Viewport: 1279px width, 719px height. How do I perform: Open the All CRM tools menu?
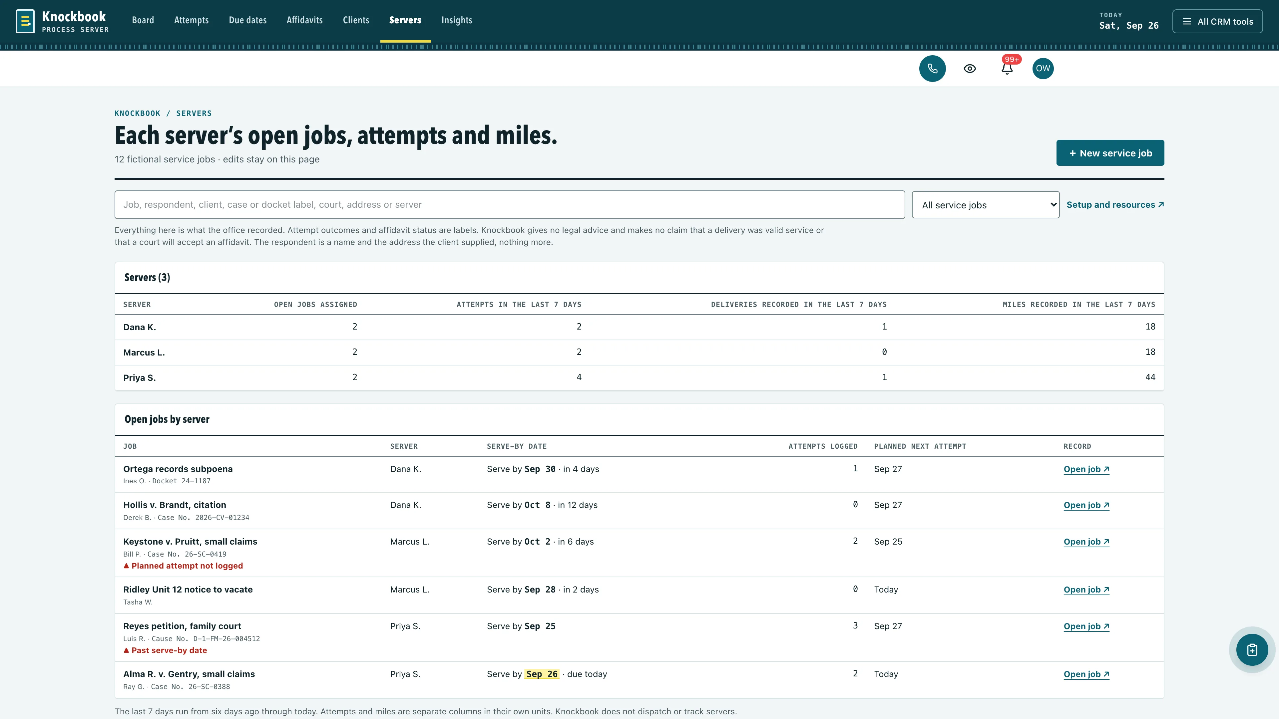(x=1217, y=21)
